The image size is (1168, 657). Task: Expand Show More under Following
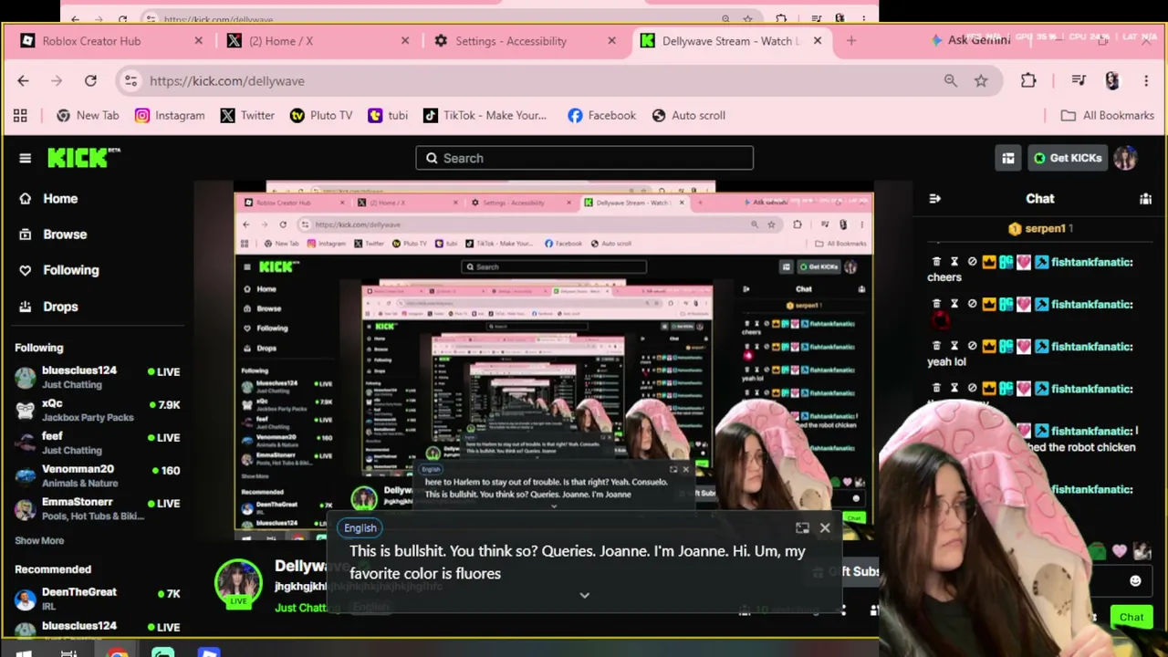39,540
